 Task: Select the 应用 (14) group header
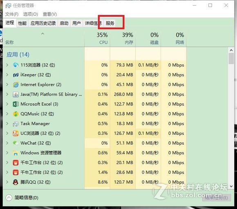(x=18, y=55)
